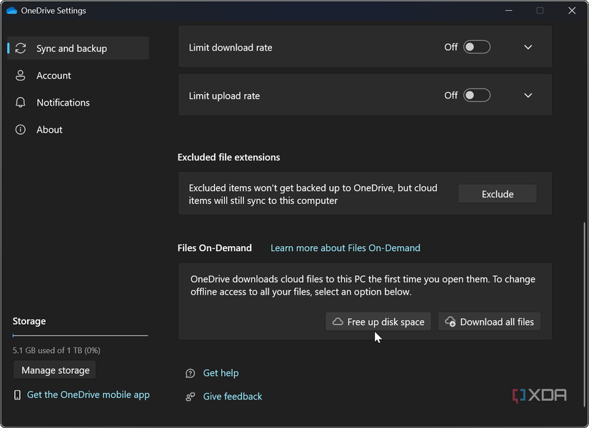Image resolution: width=589 pixels, height=428 pixels.
Task: Click the question mark icon beside Get help
Action: 190,373
